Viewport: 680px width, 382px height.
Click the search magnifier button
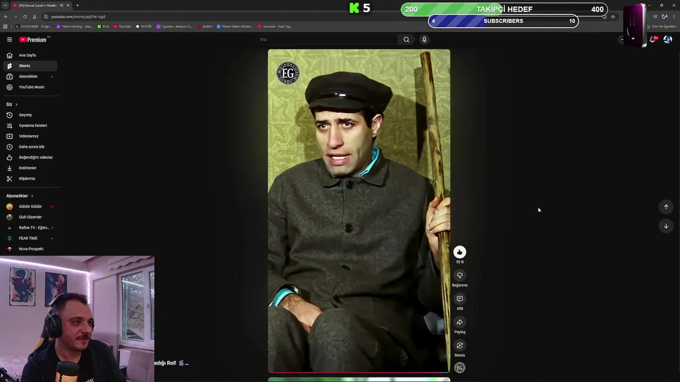(406, 39)
